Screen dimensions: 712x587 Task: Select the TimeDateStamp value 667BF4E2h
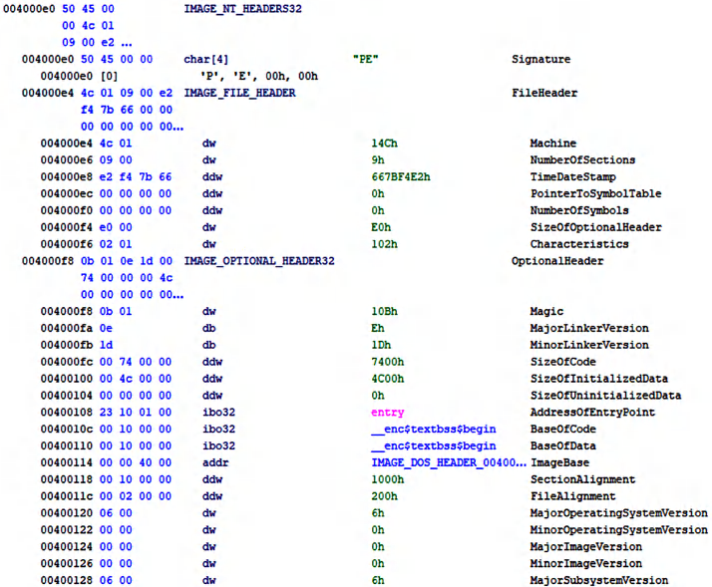click(x=401, y=177)
